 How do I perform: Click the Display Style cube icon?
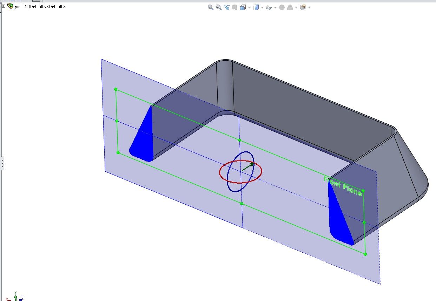coord(256,7)
